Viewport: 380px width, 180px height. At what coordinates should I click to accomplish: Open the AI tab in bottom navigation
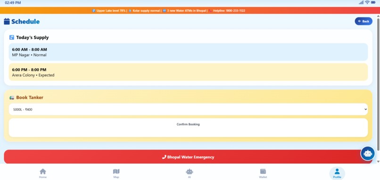pos(189,173)
